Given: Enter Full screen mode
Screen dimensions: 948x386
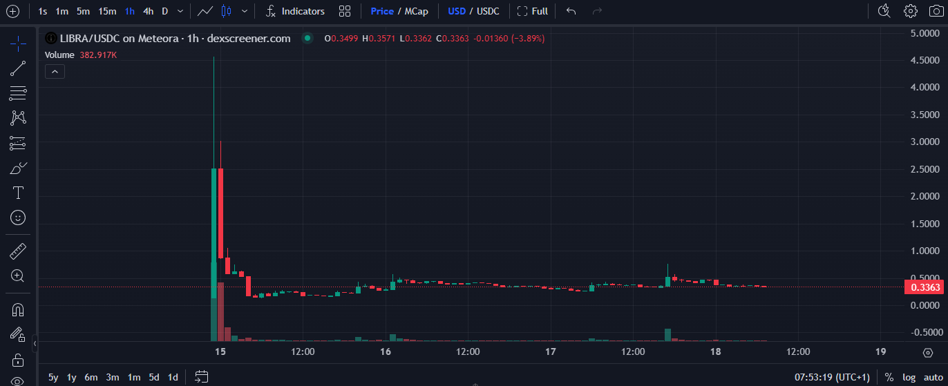Looking at the screenshot, I should click(533, 11).
